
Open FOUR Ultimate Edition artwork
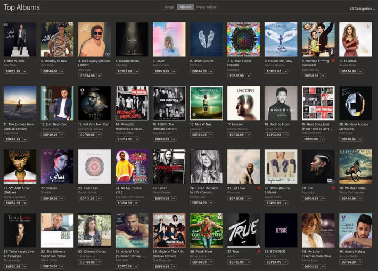[169, 103]
